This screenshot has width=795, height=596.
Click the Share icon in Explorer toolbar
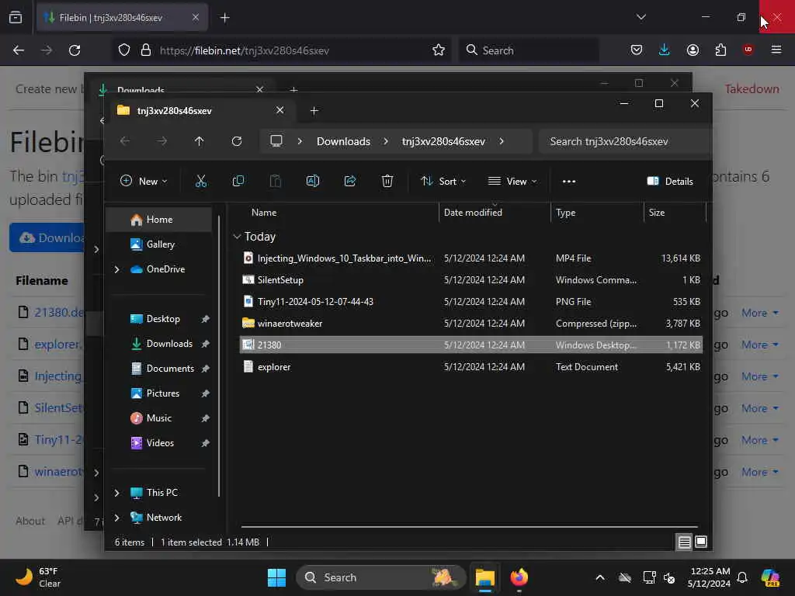pyautogui.click(x=350, y=181)
